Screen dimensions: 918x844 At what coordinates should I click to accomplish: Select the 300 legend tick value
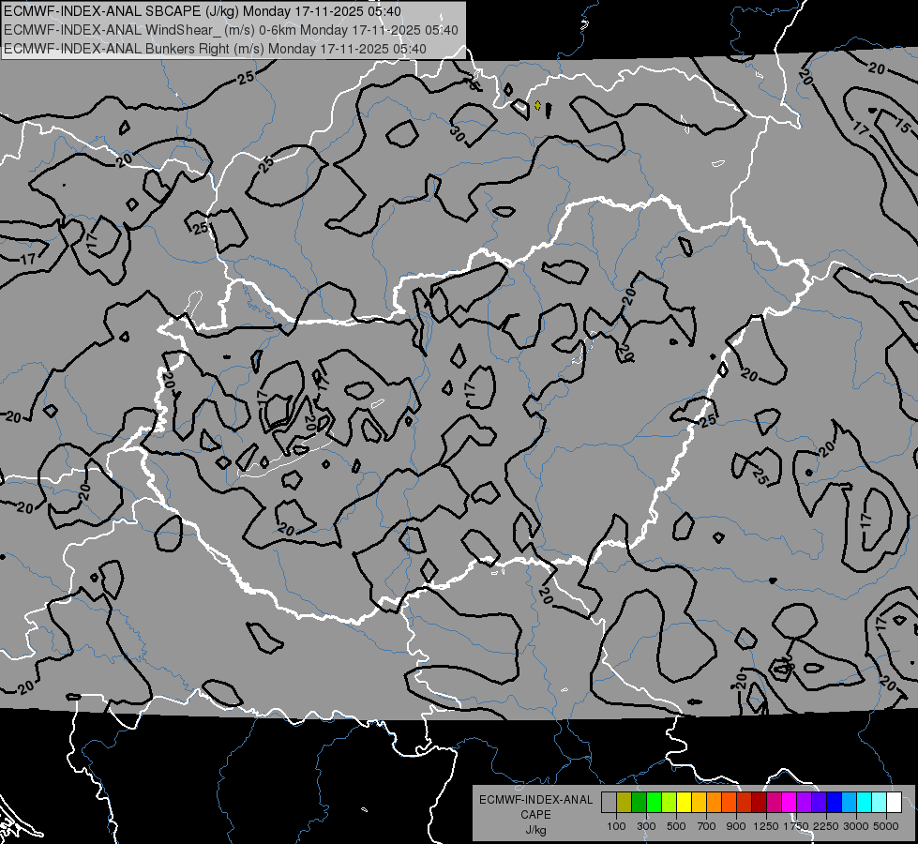pos(646,826)
